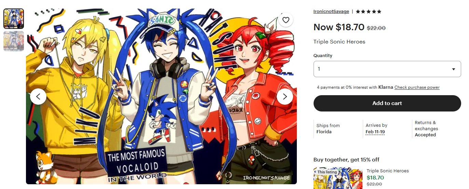
Task: Open the IronicnotSavage shop page
Action: pos(331,12)
